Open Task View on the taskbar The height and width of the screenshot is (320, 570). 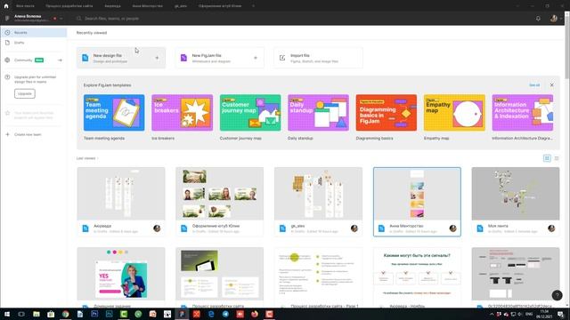pos(21,314)
